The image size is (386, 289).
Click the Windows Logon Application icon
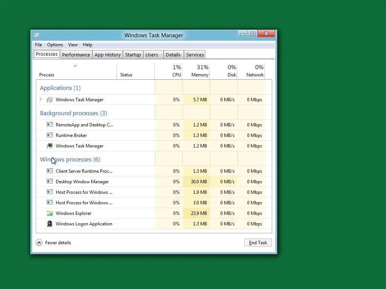(x=50, y=224)
